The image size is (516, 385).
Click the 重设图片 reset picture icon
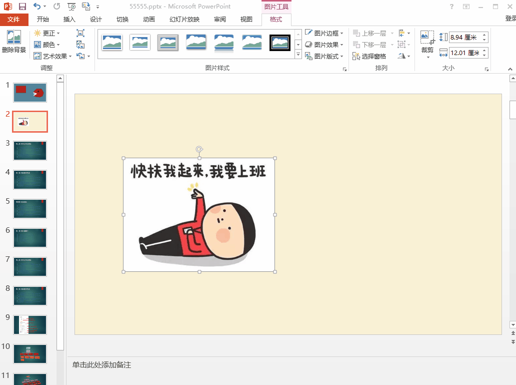coord(80,56)
